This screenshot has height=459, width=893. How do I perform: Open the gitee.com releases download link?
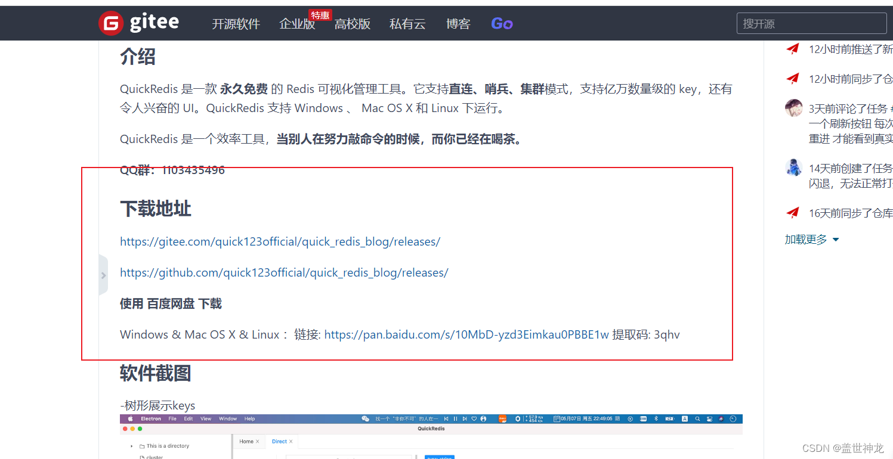(280, 241)
